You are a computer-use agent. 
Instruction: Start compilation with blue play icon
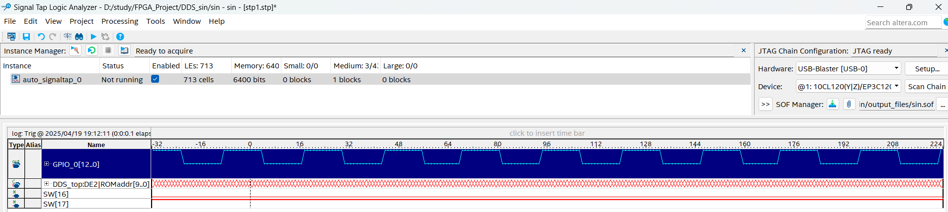(93, 37)
